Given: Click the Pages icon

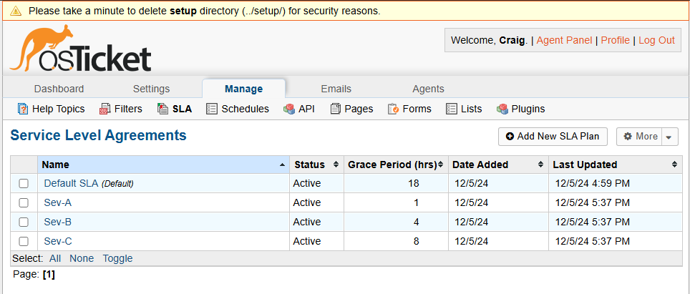Looking at the screenshot, I should click(x=335, y=109).
